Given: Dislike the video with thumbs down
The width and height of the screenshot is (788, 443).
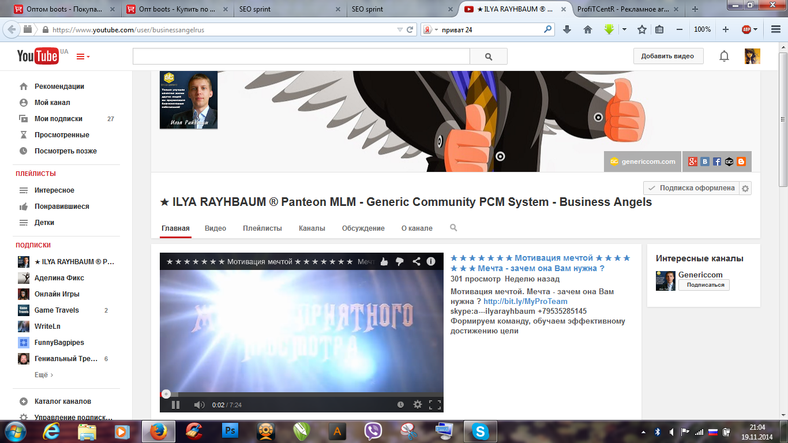Looking at the screenshot, I should pos(400,261).
